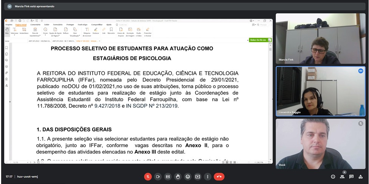The width and height of the screenshot is (369, 184).
Task: Expand the Zoom dropdown in ribbon
Action: coord(45,33)
